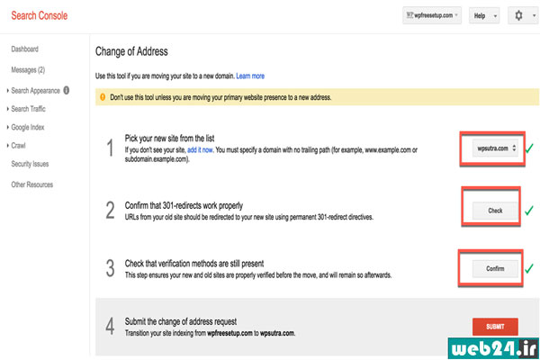
Task: Open Messages (2) in the sidebar
Action: 28,70
